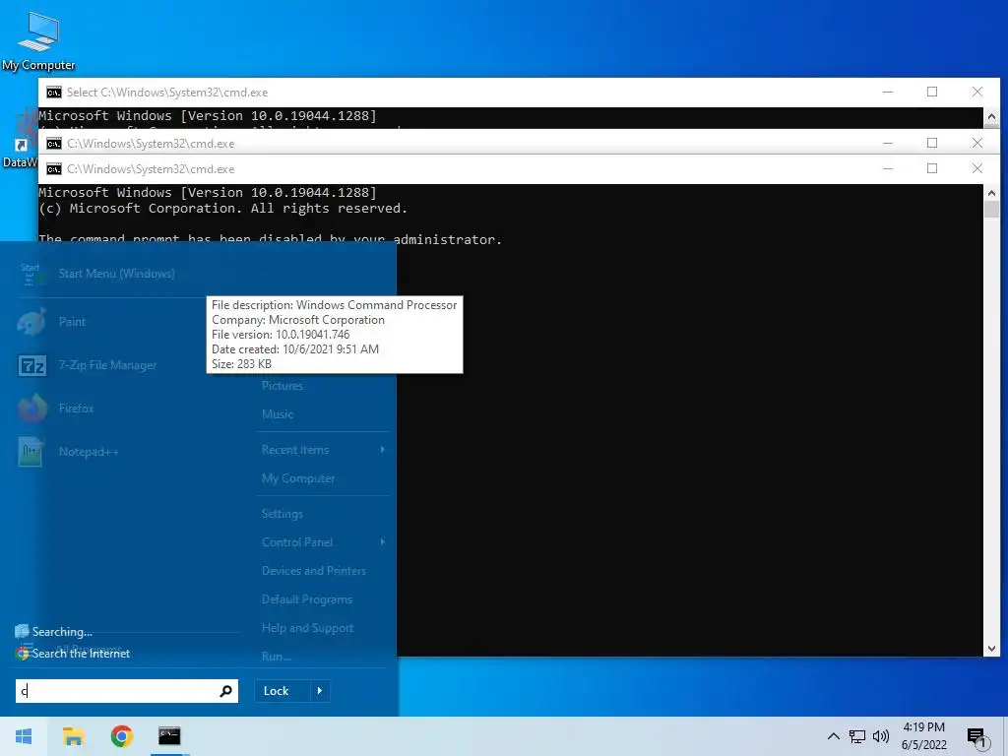Viewport: 1008px width, 756px height.
Task: Launch Google Chrome from the taskbar
Action: point(121,736)
